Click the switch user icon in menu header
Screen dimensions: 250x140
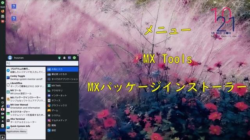(70, 58)
